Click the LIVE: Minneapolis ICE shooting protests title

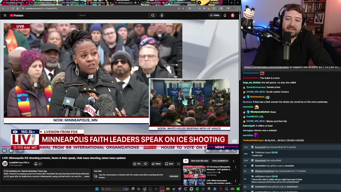[64, 158]
